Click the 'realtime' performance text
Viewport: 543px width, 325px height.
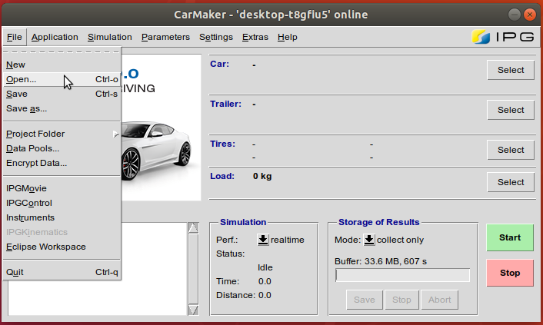pos(287,240)
